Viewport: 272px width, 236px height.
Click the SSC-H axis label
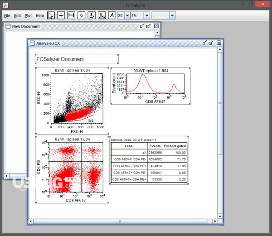click(x=39, y=98)
